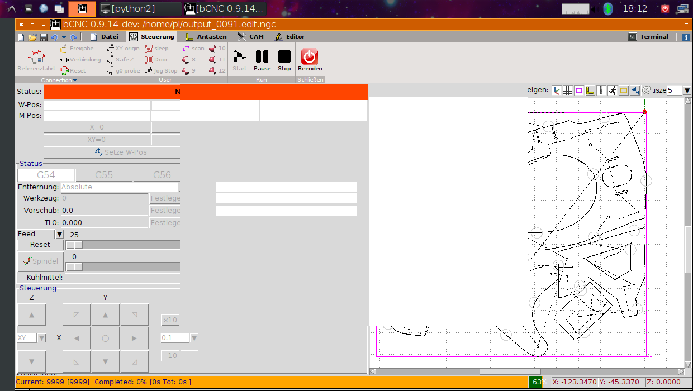Click the Verbindung connection button
The image size is (693, 391).
tap(80, 60)
